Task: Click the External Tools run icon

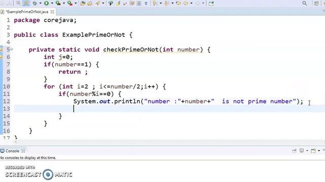Action: tap(70, 3)
